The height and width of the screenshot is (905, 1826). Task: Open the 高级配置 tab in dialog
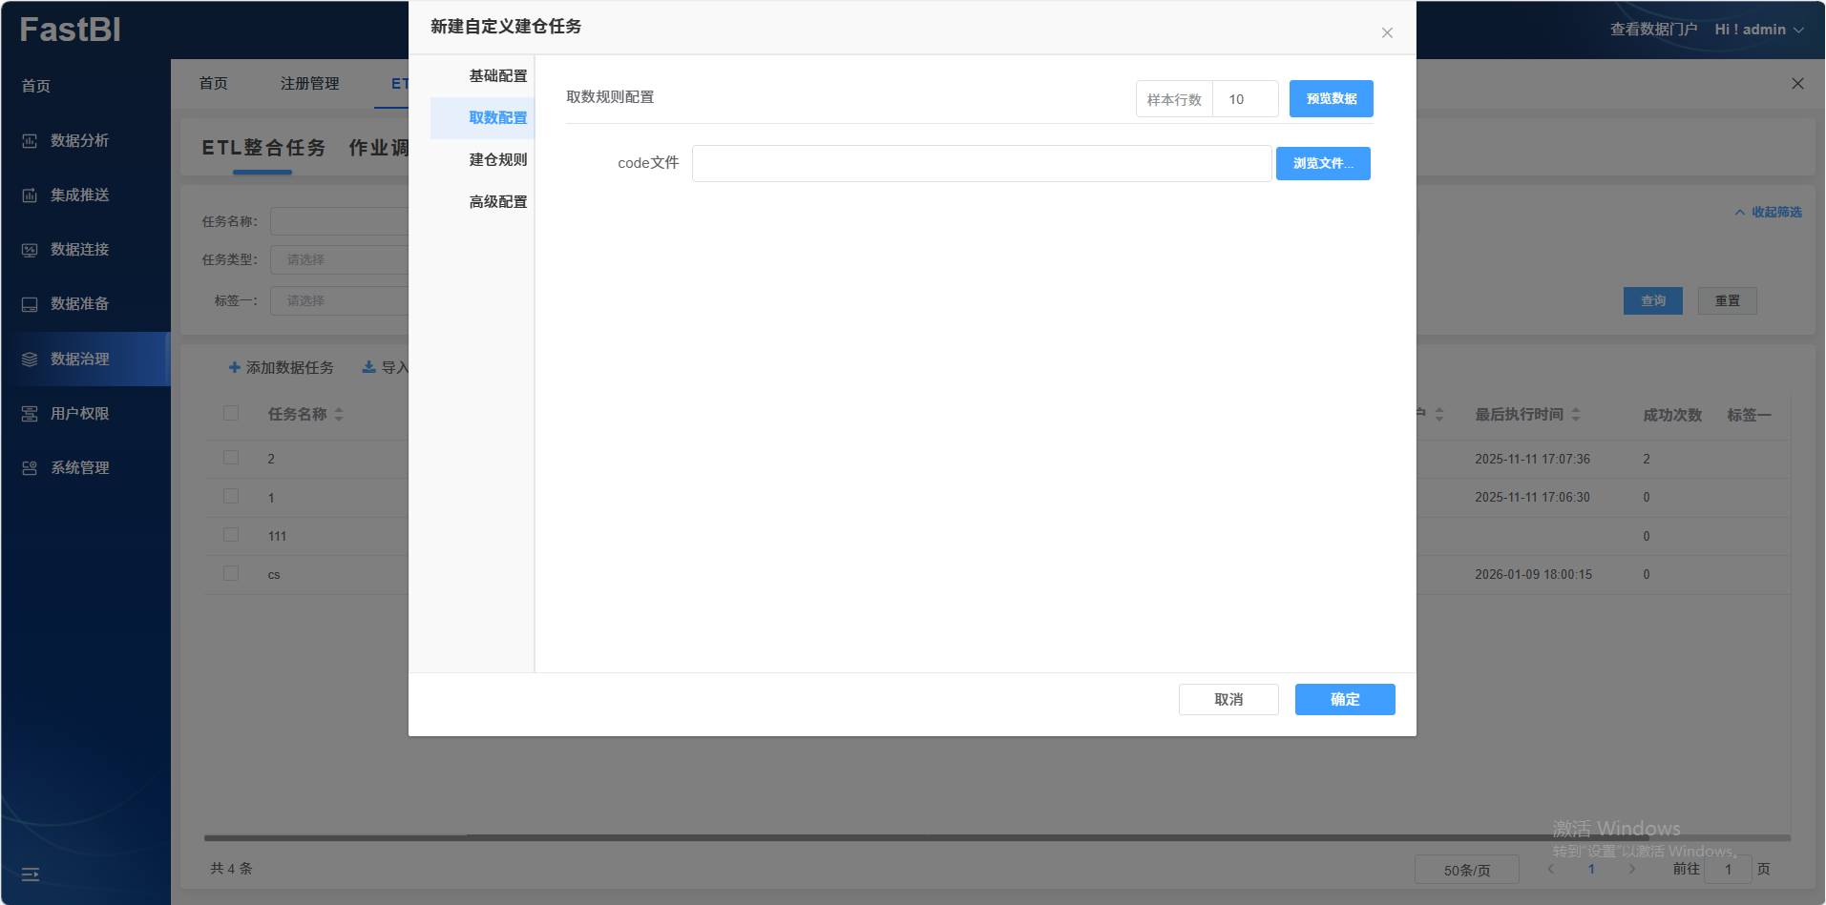coord(497,202)
